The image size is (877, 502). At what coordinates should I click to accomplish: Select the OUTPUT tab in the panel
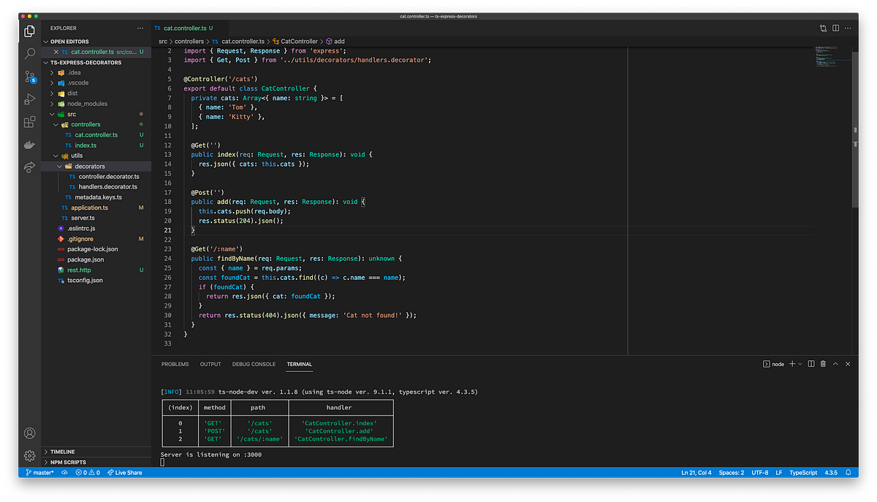tap(210, 364)
